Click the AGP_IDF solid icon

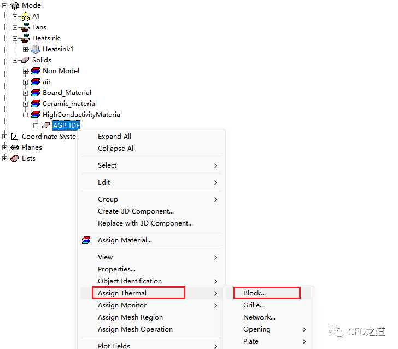[46, 125]
